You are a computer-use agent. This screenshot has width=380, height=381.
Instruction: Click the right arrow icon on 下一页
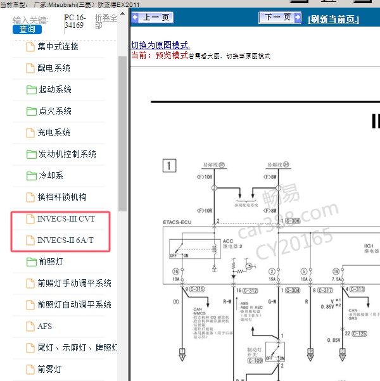297,17
